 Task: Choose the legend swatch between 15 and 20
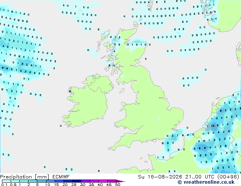tap(59, 181)
